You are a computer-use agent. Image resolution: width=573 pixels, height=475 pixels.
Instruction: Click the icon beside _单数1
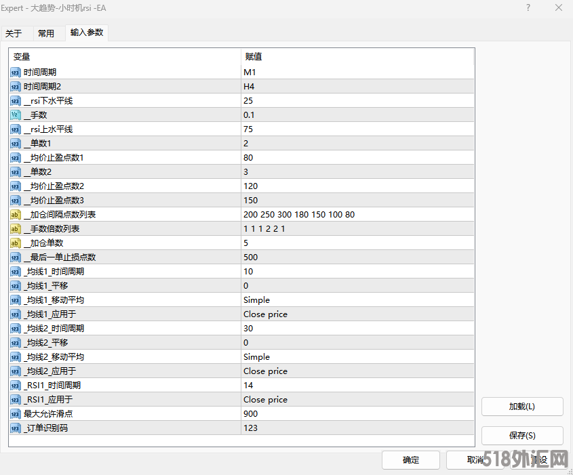tap(16, 144)
